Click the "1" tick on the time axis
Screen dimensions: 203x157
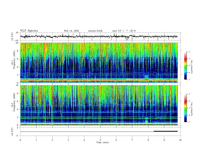point(36,140)
